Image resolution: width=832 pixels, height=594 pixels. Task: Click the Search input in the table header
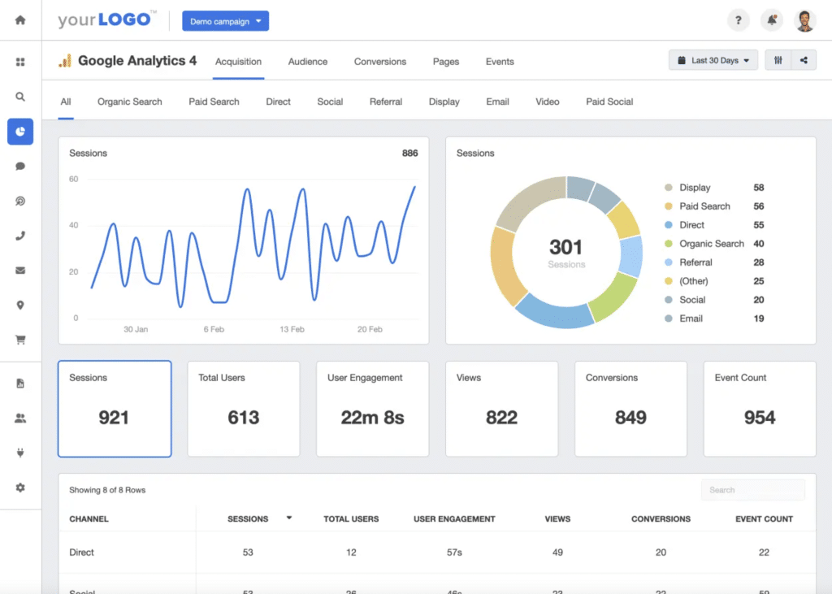point(752,489)
